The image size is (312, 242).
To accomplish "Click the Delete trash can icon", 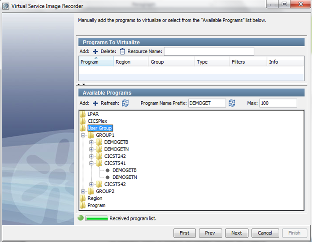I will 122,51.
